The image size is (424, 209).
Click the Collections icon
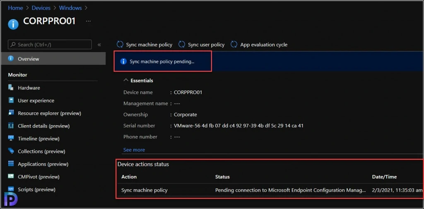tap(11, 151)
